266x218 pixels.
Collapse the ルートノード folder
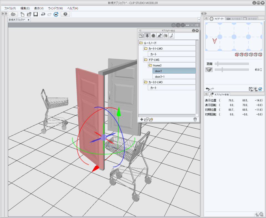tap(141, 43)
